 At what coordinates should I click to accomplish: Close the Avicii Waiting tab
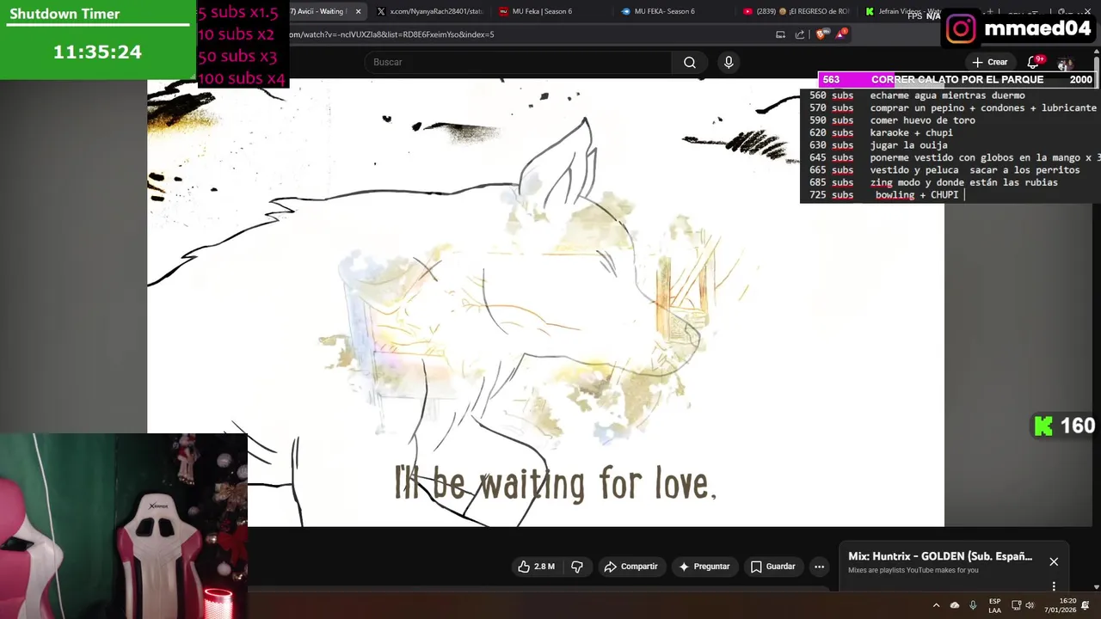click(x=358, y=11)
